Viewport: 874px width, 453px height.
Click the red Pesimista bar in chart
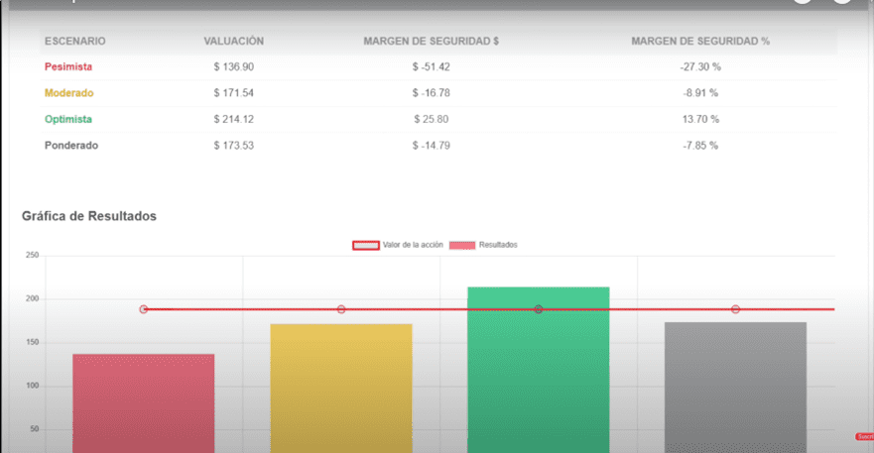click(143, 401)
